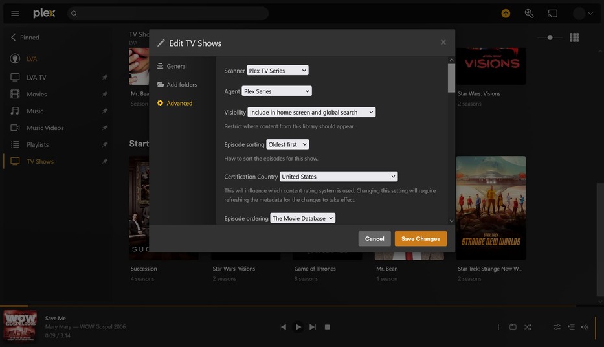Close the Edit TV Shows dialog

pos(443,42)
